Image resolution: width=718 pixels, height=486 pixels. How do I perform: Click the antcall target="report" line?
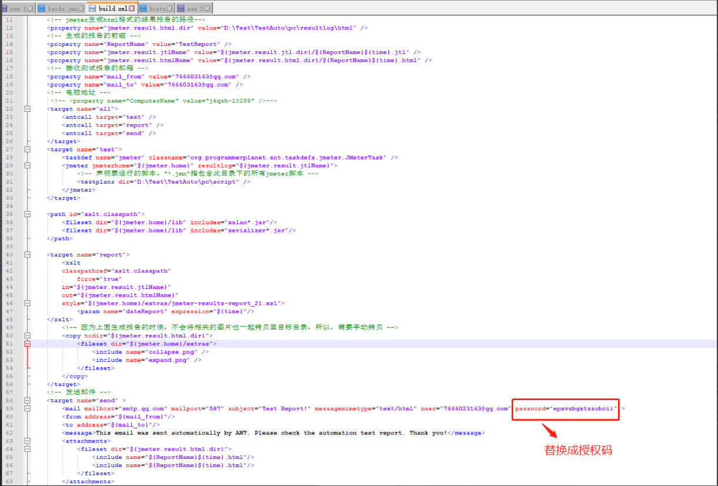112,125
